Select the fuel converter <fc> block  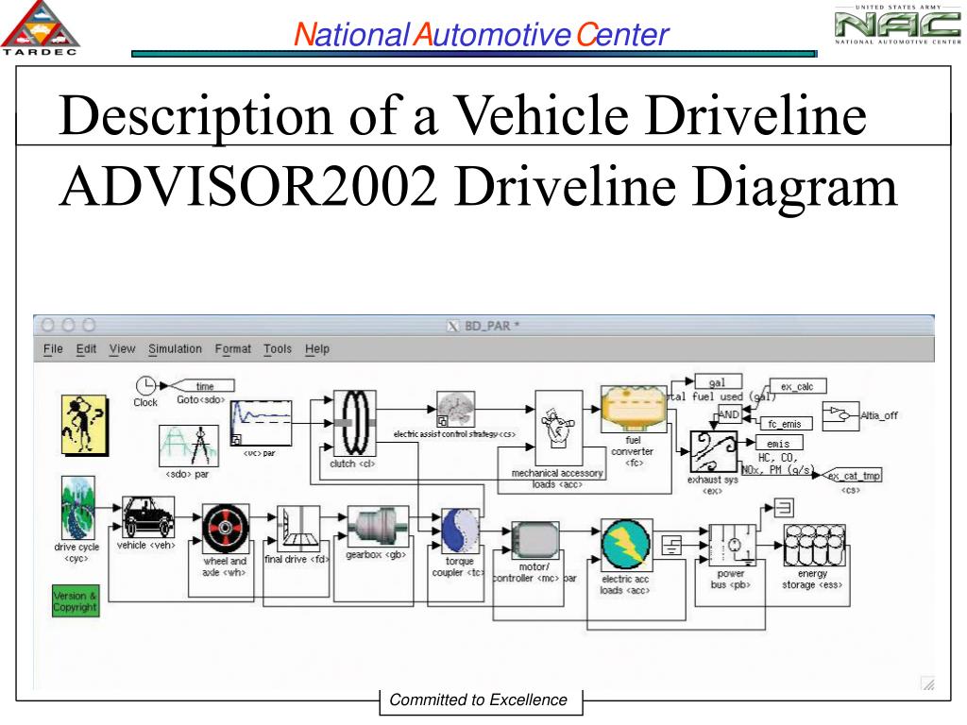[x=634, y=410]
